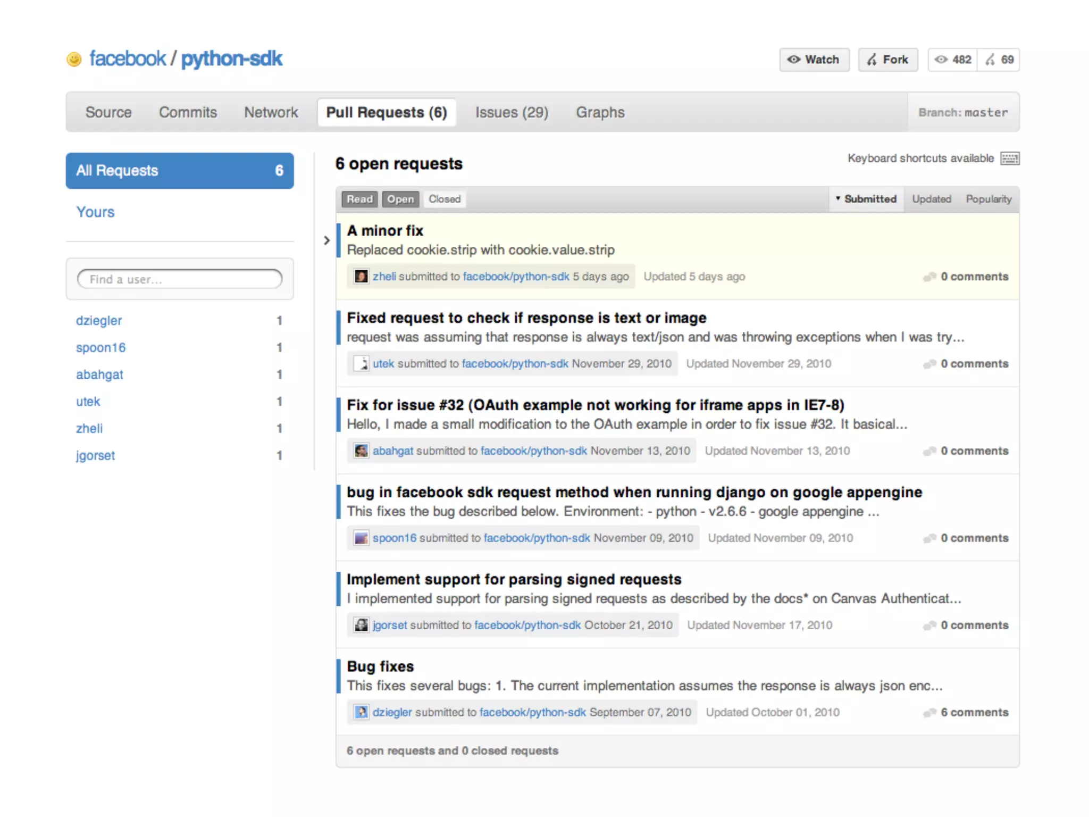Screen dimensions: 1089x817
Task: Click abahgat's avatar image
Action: 361,451
